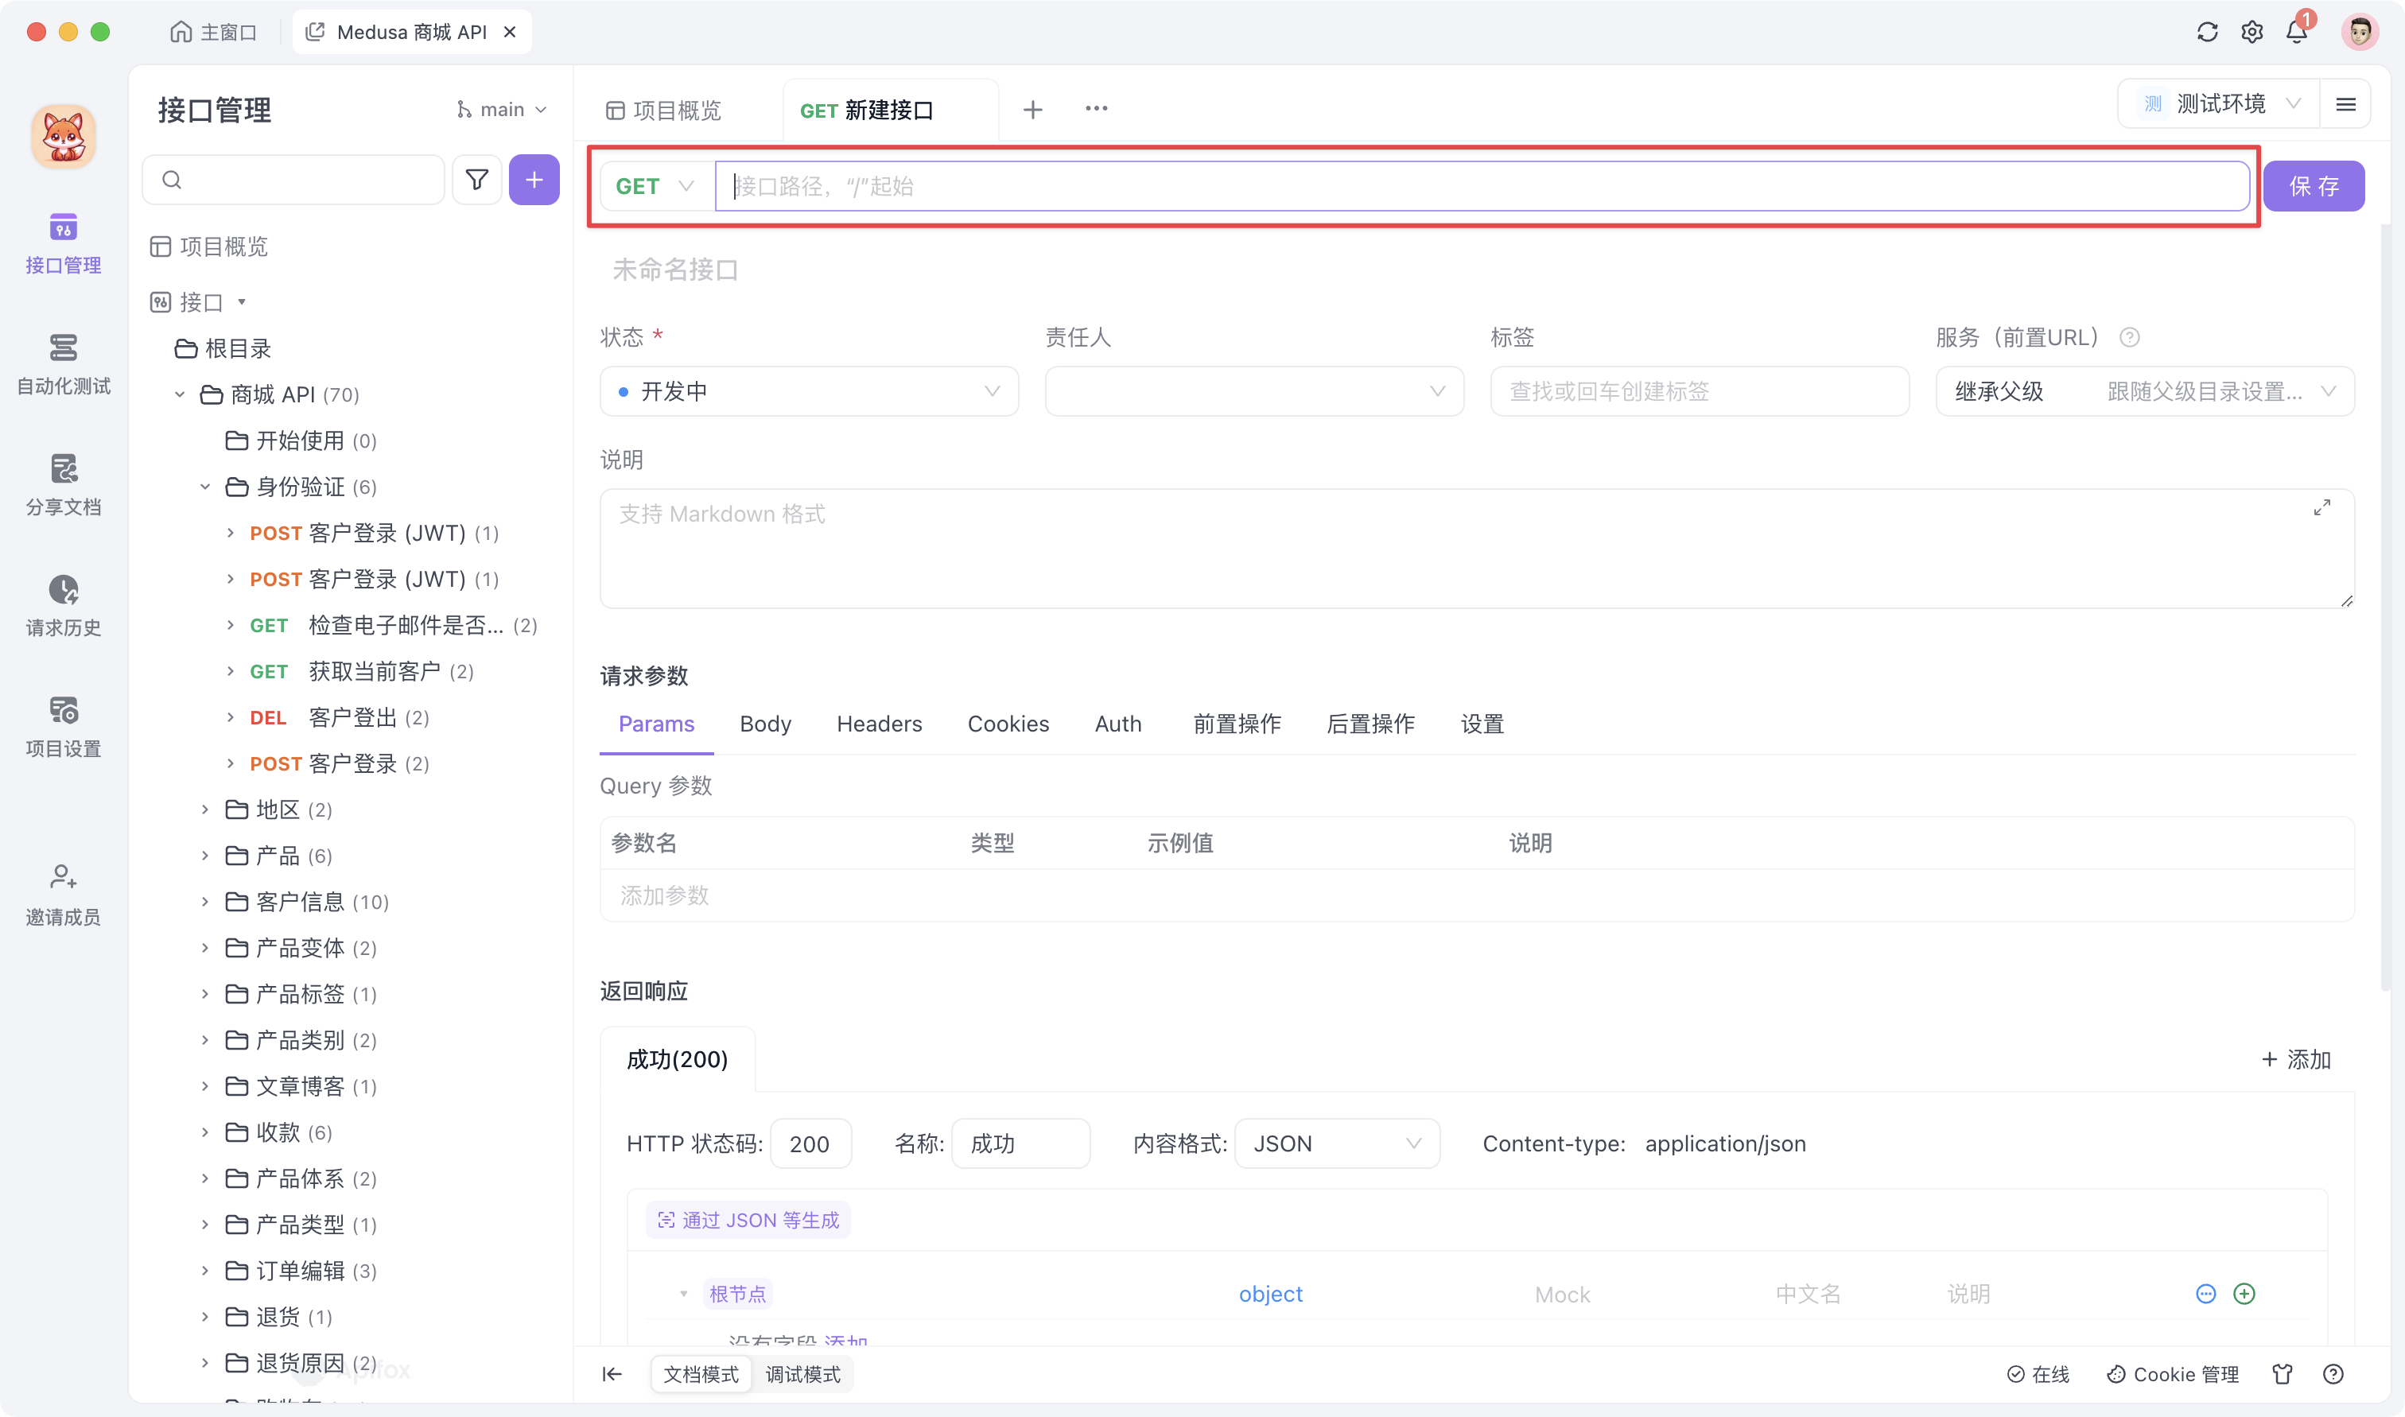Open notifications via the bell icon
Image resolution: width=2405 pixels, height=1417 pixels.
click(x=2297, y=32)
